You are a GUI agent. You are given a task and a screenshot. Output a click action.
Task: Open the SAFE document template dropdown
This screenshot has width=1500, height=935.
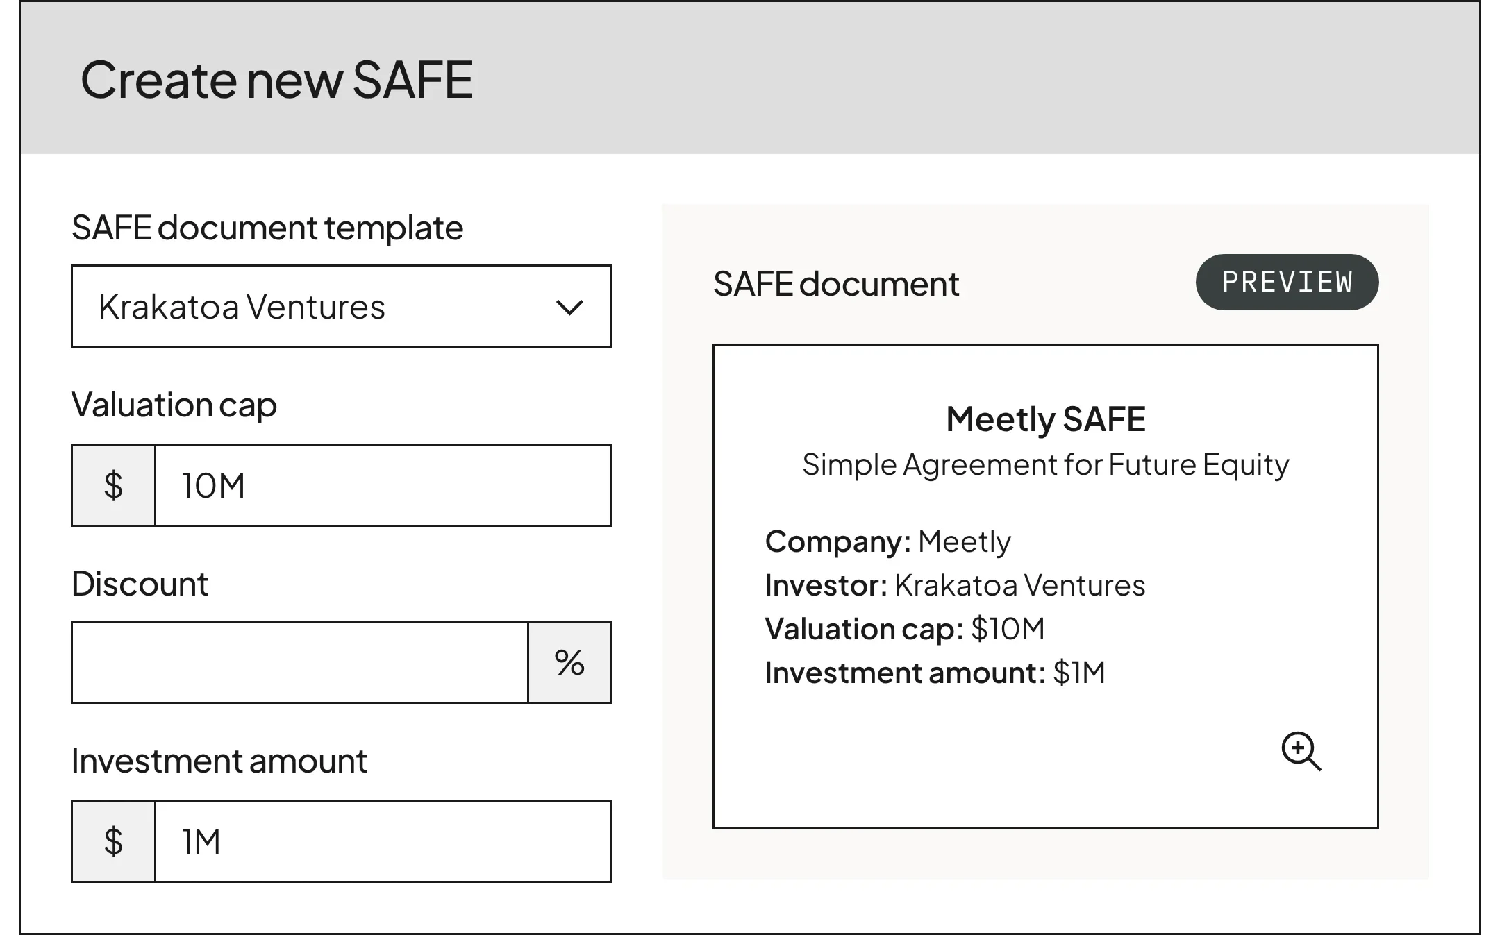(341, 306)
